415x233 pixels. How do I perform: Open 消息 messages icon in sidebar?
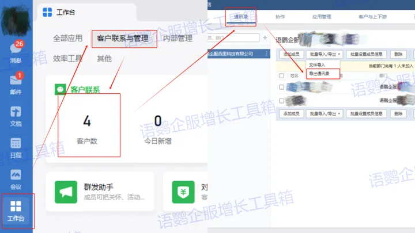coord(16,51)
